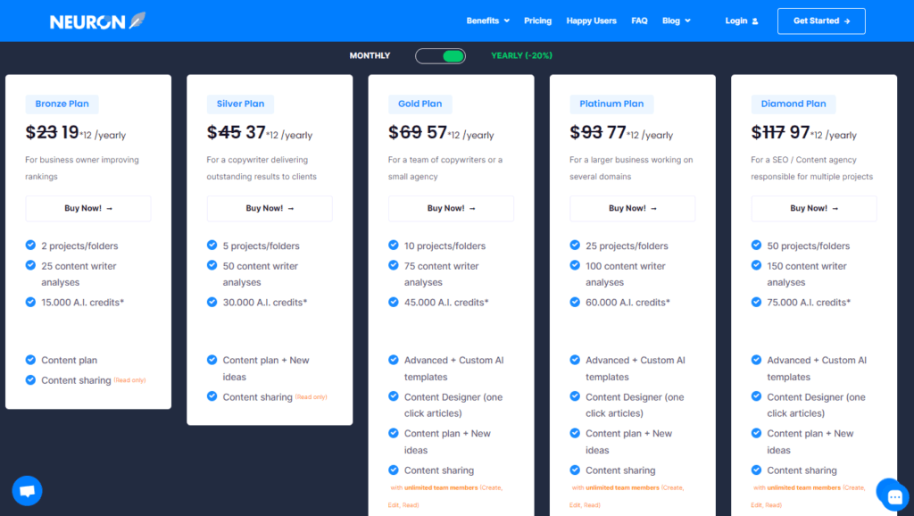Image resolution: width=914 pixels, height=516 pixels.
Task: Click checkmark icon next to 2 projects/folders
Action: coord(31,246)
